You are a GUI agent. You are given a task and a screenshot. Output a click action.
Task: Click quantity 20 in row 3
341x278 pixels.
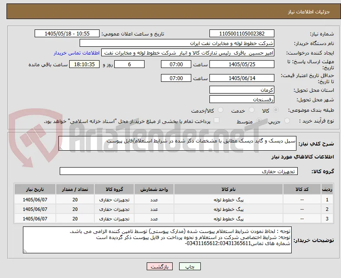(75, 219)
